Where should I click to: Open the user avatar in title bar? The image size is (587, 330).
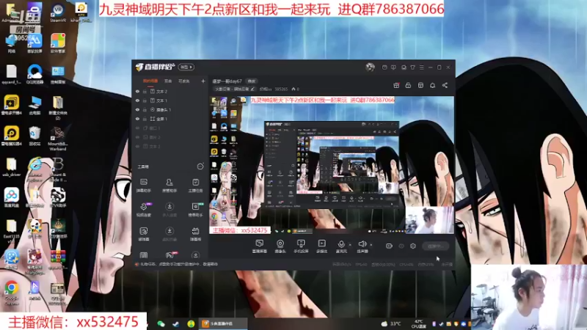(370, 67)
